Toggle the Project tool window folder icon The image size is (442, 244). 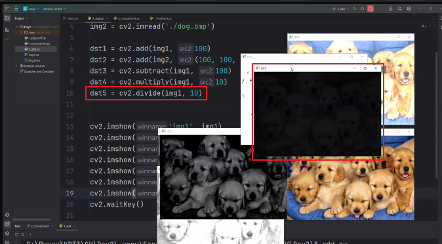[x=7, y=18]
